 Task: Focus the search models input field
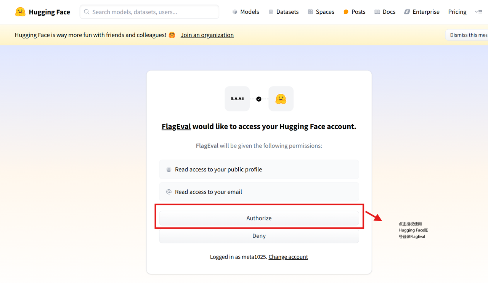(152, 12)
